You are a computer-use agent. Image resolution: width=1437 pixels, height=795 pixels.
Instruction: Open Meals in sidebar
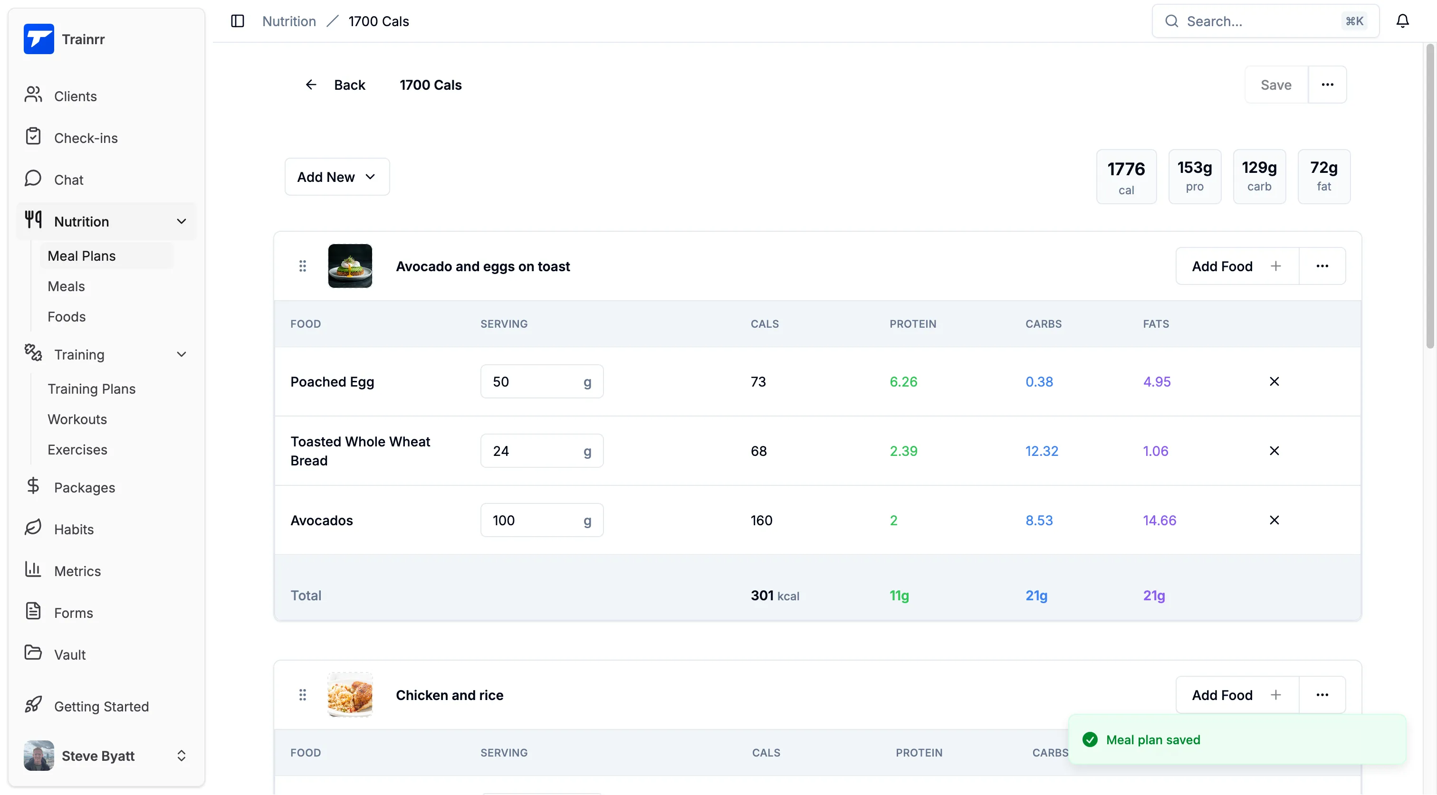(67, 286)
